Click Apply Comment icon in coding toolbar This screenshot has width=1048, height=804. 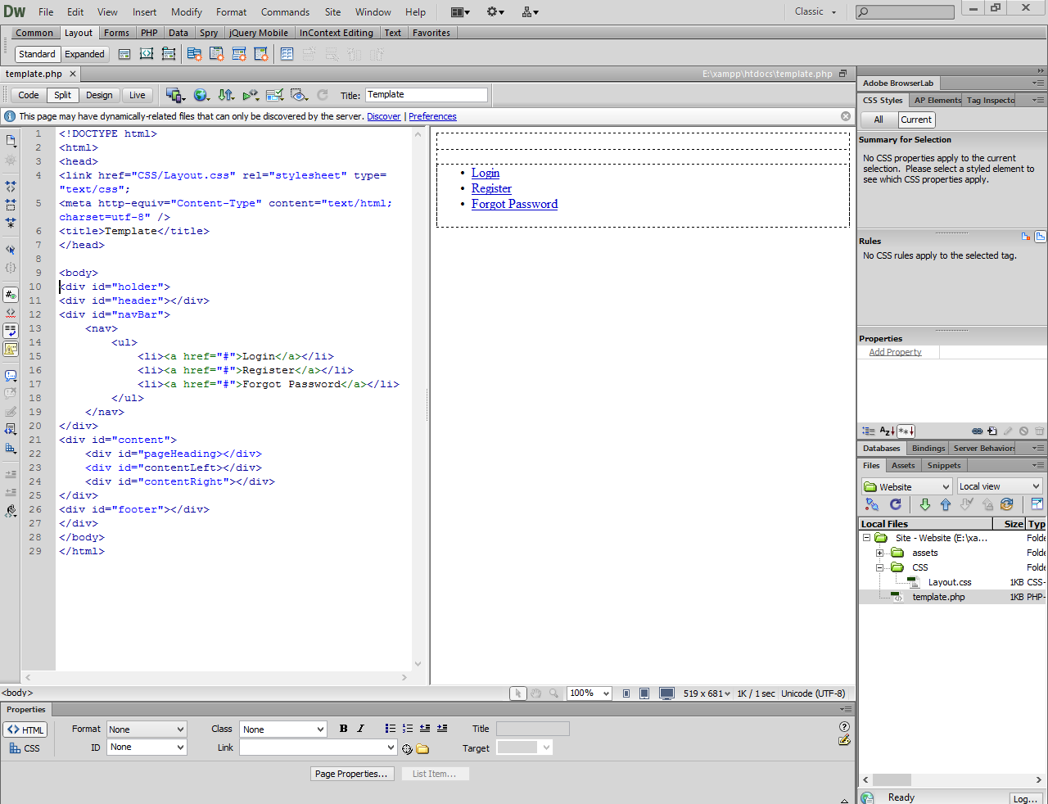click(11, 376)
